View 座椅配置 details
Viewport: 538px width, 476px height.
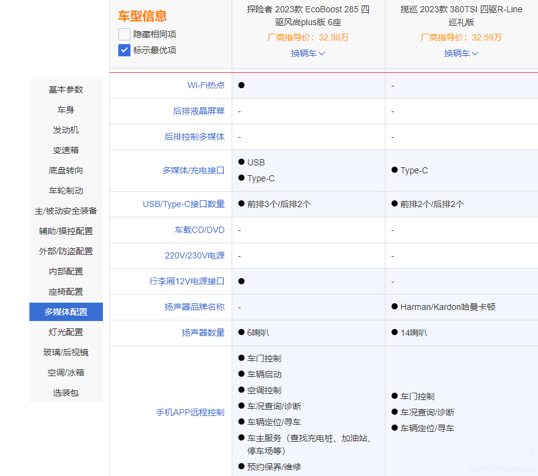tap(66, 291)
